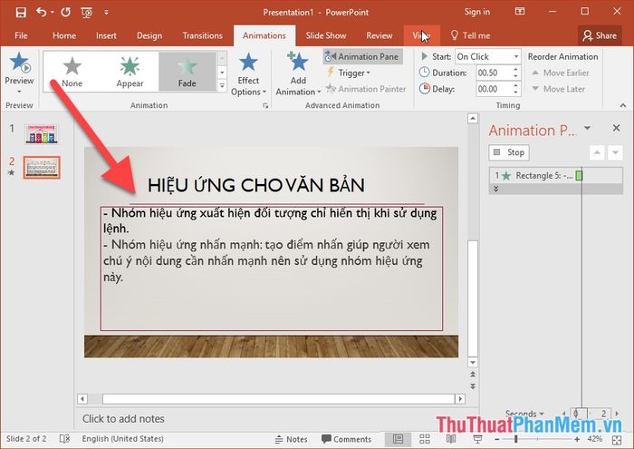634x449 pixels.
Task: Switch to Reading View icon
Action: click(451, 439)
